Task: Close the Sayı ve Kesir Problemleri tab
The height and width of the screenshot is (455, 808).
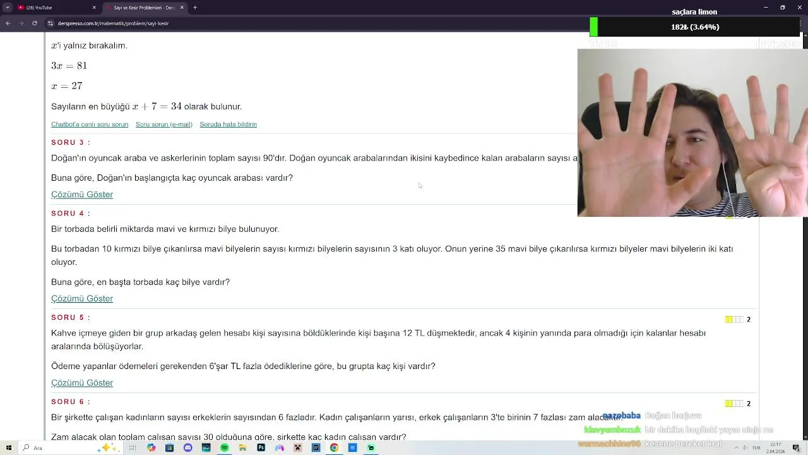Action: (182, 8)
